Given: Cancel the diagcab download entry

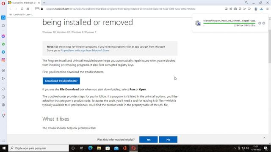Looking at the screenshot, I should pos(264,23).
